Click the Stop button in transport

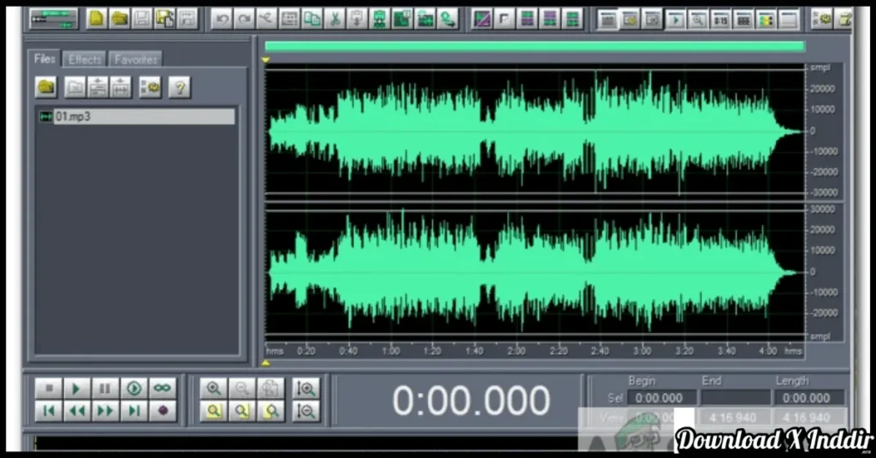click(x=49, y=388)
